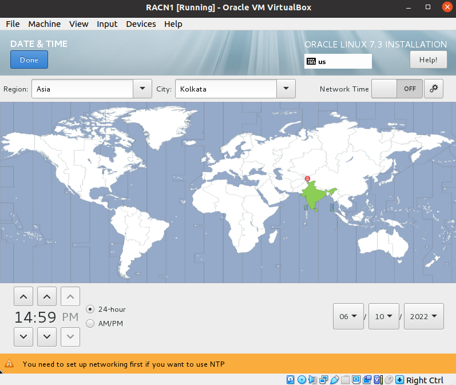The width and height of the screenshot is (456, 385).
Task: Open the Devices menu
Action: click(x=141, y=24)
